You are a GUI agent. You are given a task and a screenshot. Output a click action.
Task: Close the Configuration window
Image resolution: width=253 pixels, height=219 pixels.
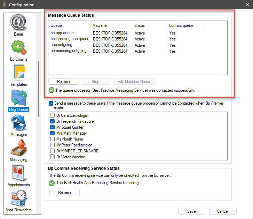tap(247, 5)
